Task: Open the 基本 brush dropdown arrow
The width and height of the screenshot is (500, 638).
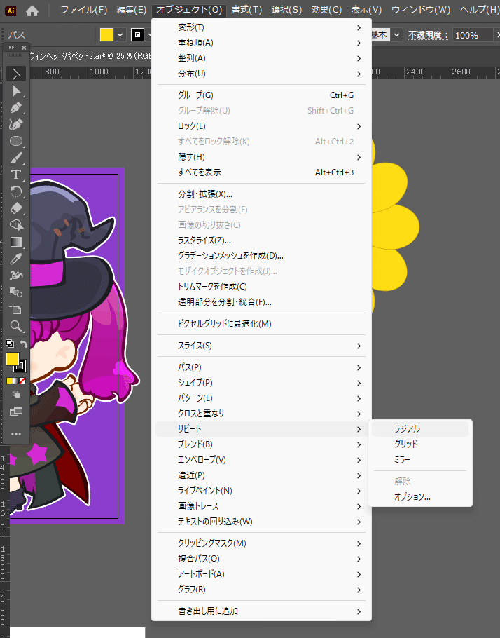Action: (397, 35)
